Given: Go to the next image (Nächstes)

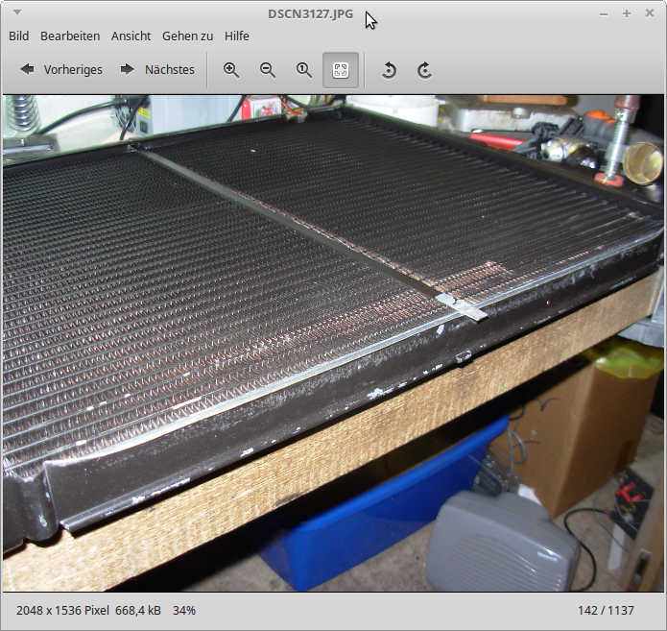Looking at the screenshot, I should pyautogui.click(x=157, y=70).
